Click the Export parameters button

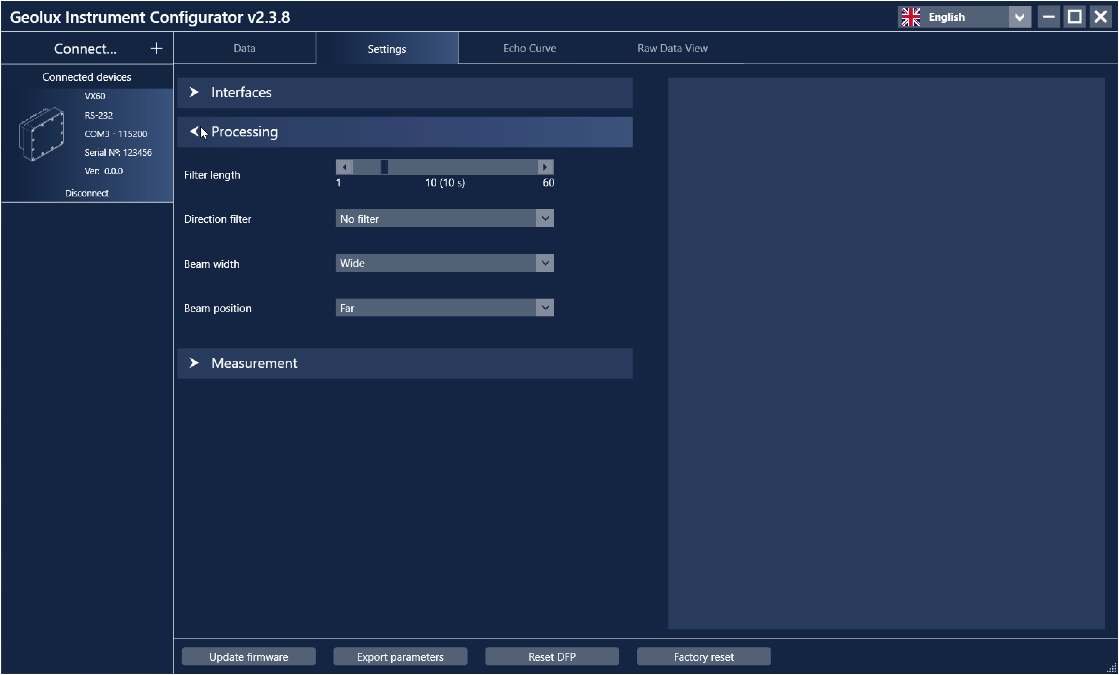(x=400, y=657)
